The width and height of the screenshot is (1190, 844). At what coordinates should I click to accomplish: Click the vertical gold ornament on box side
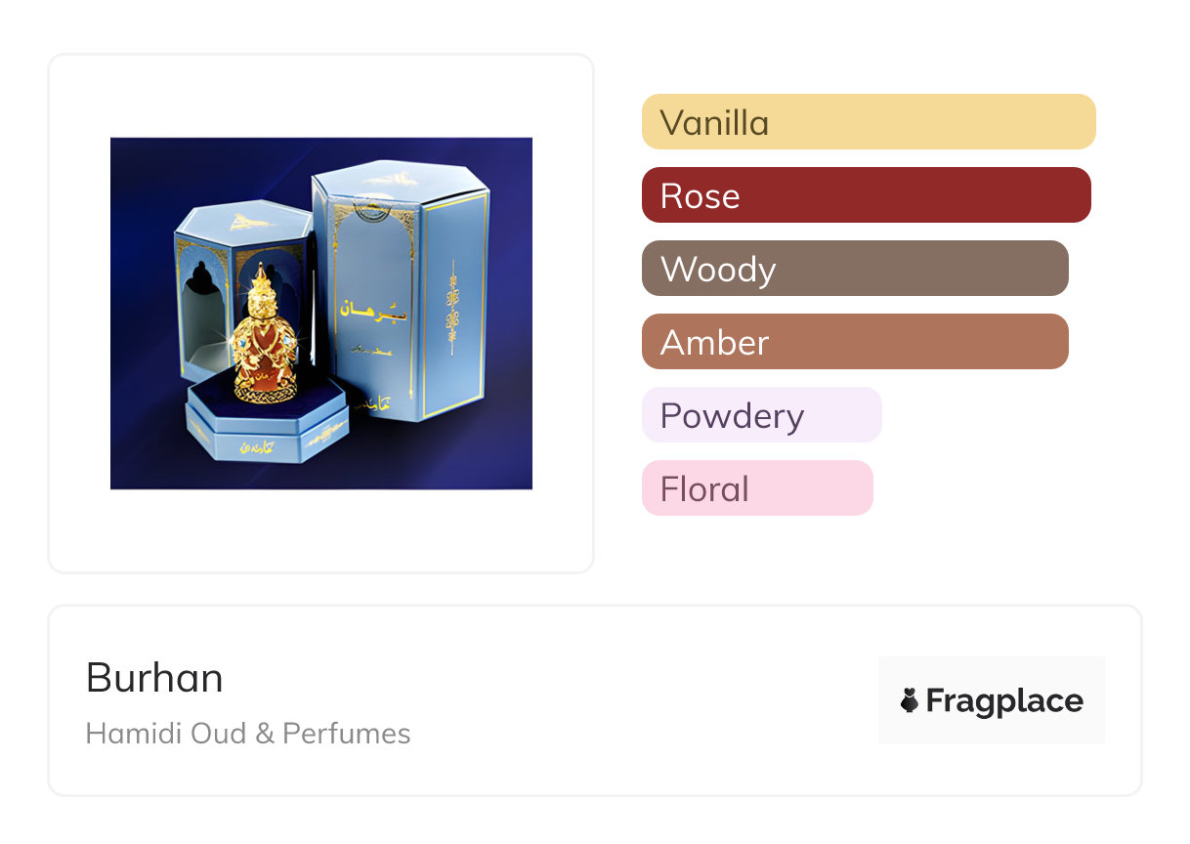453,303
